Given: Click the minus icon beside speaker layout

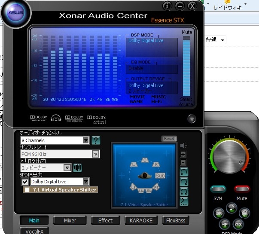Looking at the screenshot, I should (x=183, y=162).
